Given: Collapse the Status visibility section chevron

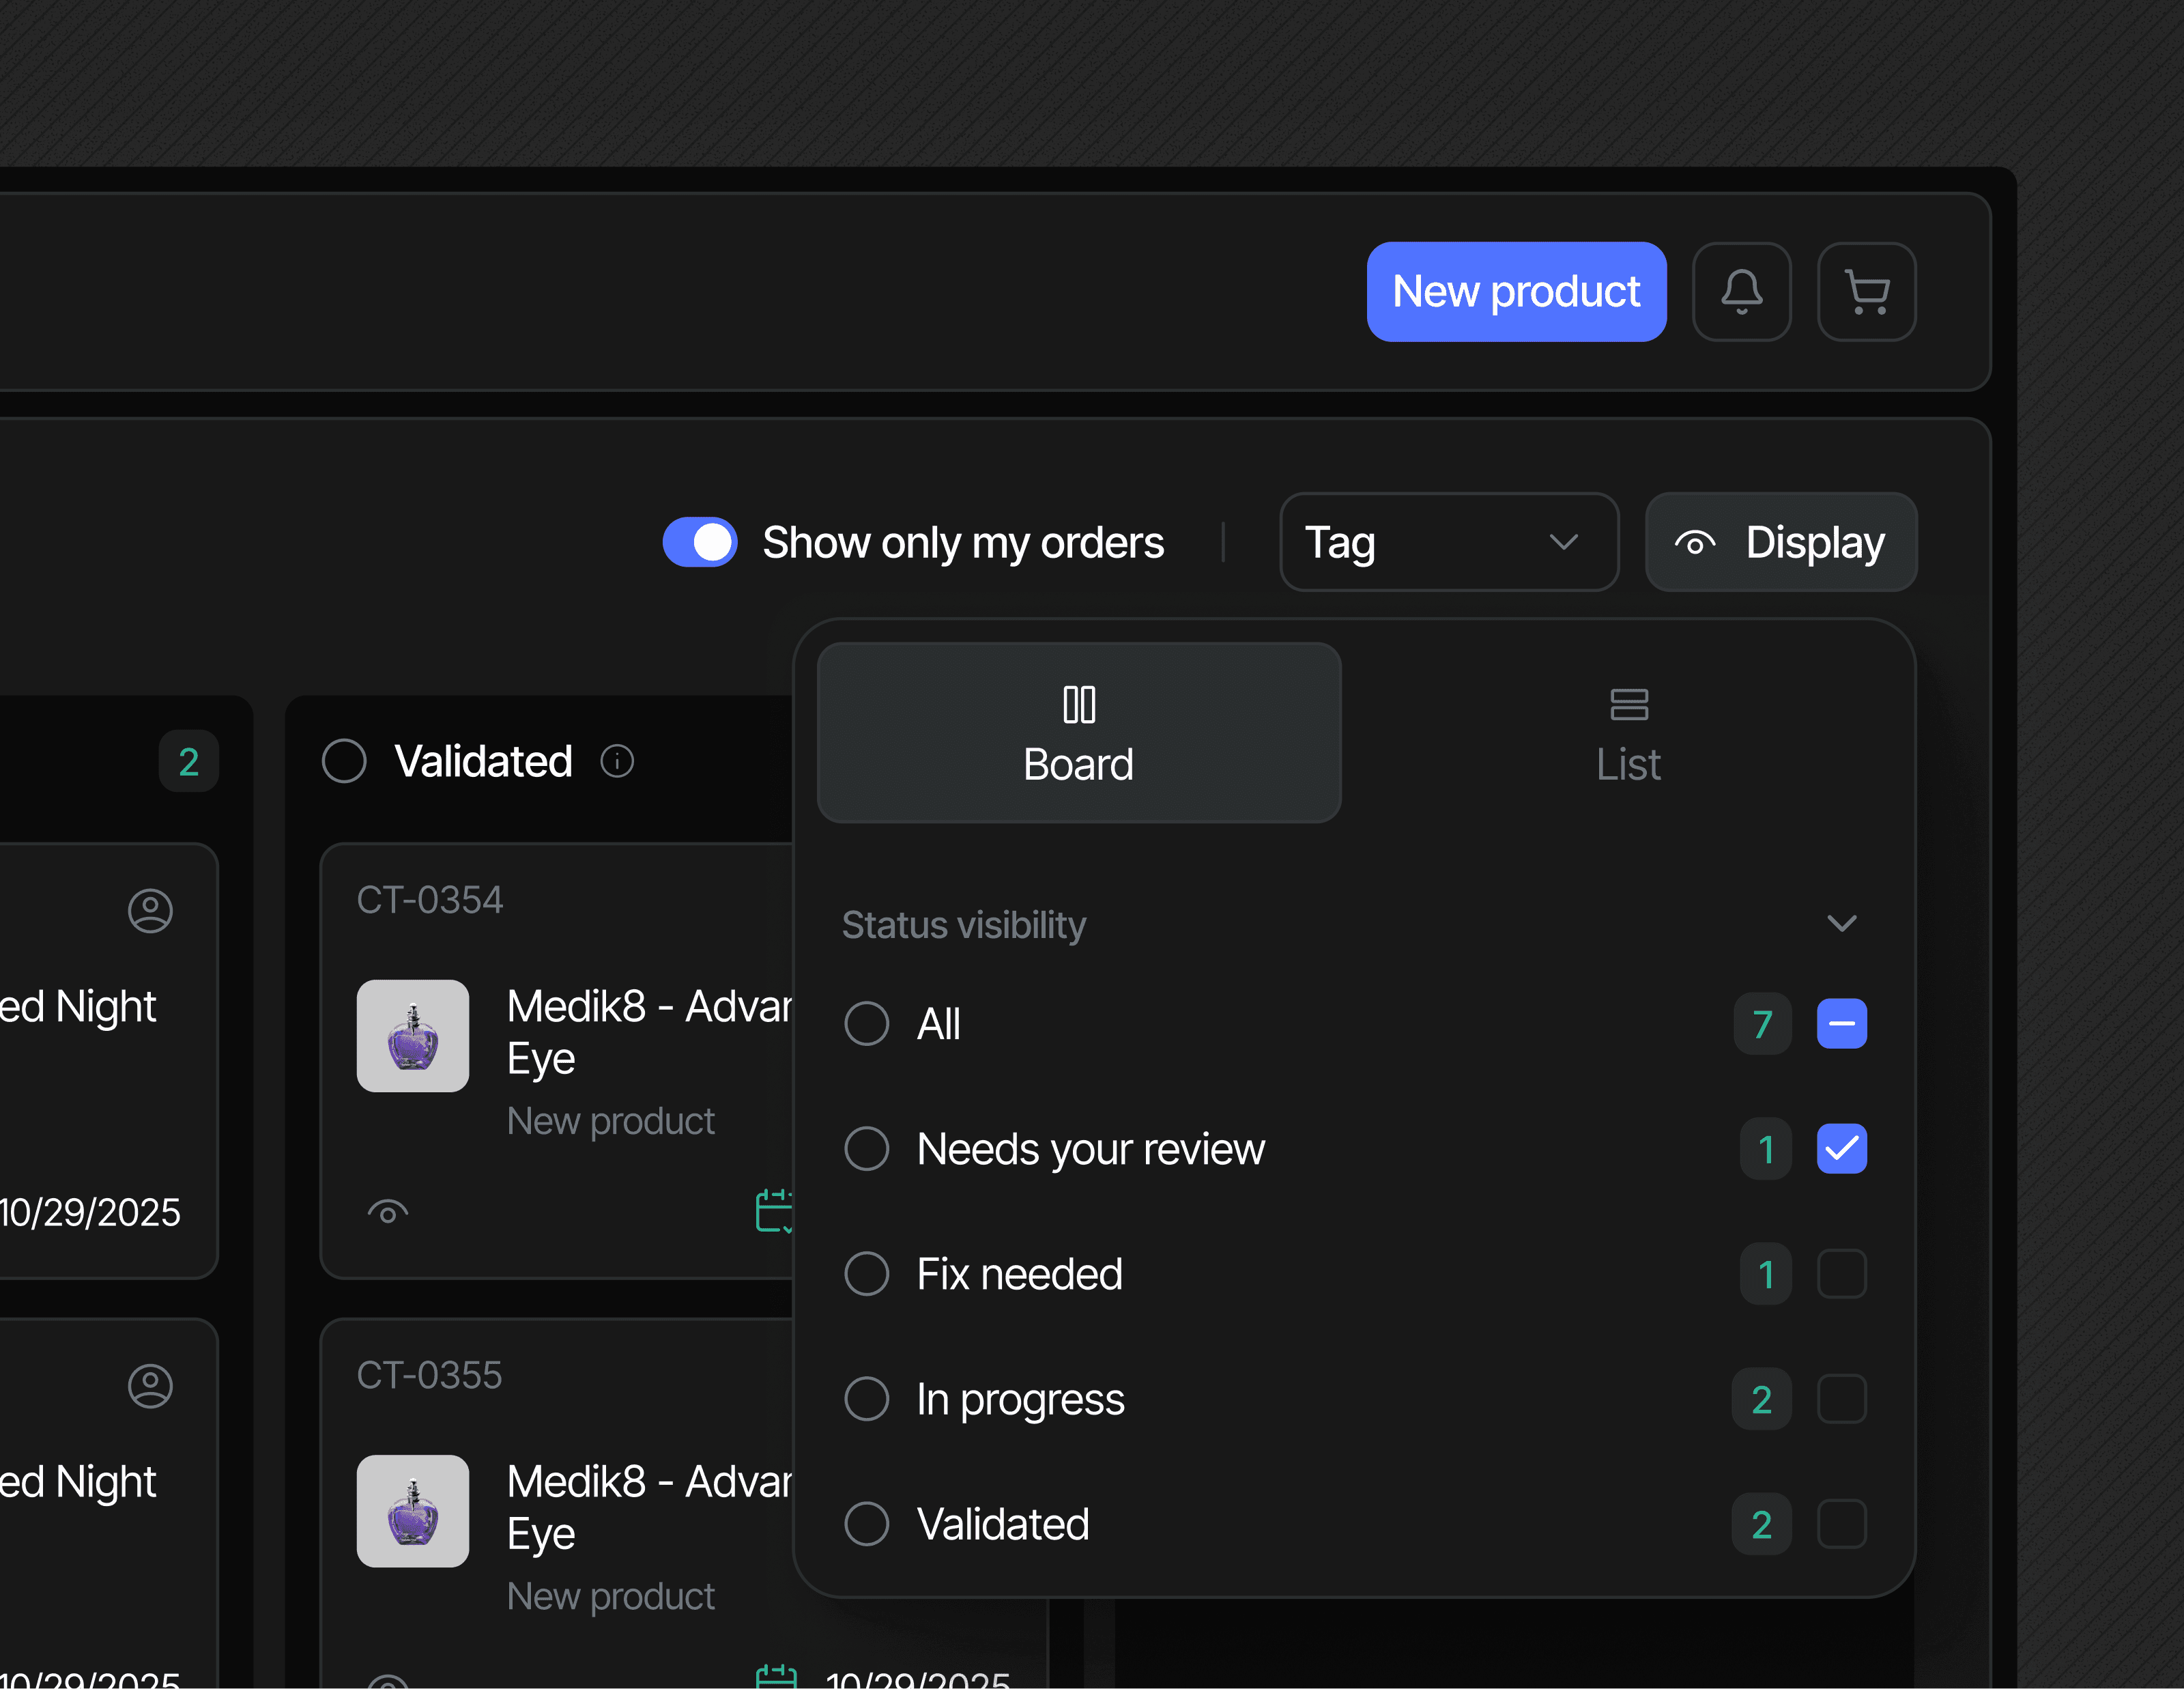Looking at the screenshot, I should click(1841, 923).
